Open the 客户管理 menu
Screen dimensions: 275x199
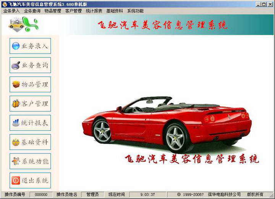coord(73,11)
